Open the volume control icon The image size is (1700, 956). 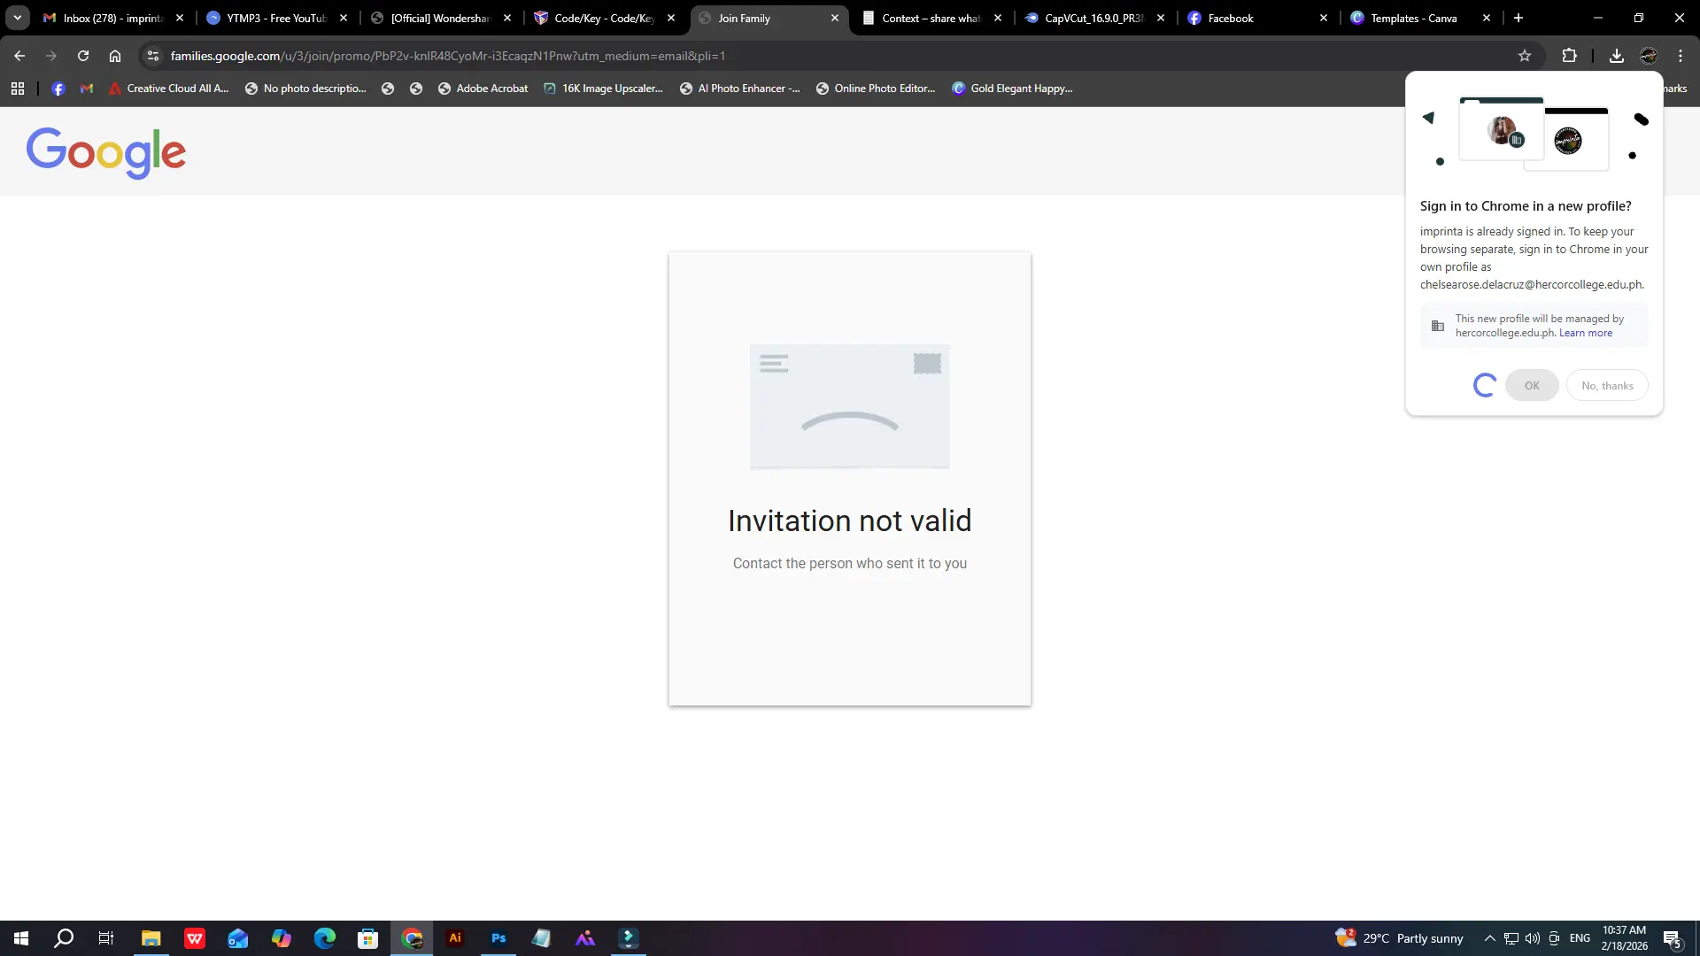(1533, 938)
